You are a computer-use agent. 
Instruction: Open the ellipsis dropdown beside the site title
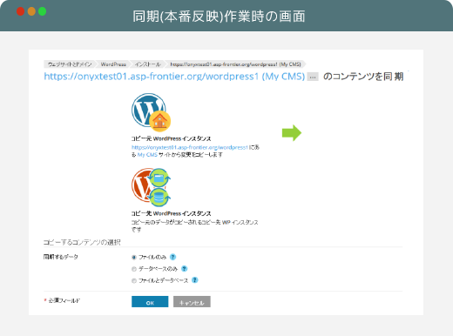click(x=313, y=77)
